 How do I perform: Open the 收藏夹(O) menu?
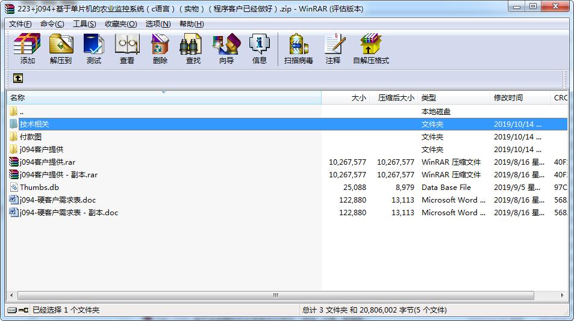point(121,23)
